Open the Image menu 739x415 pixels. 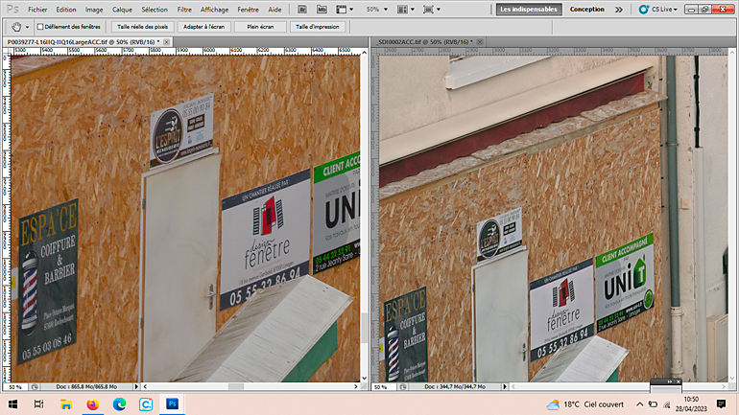point(94,10)
